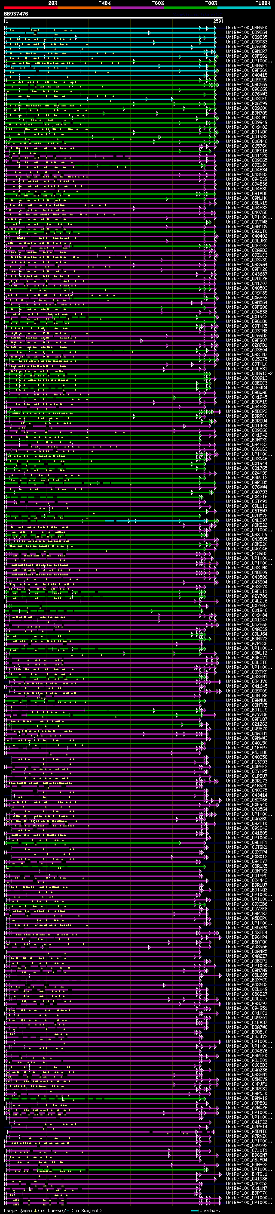The width and height of the screenshot is (275, 1214).
Task: Select the UniRef100_P06599 label
Action: 247,104
